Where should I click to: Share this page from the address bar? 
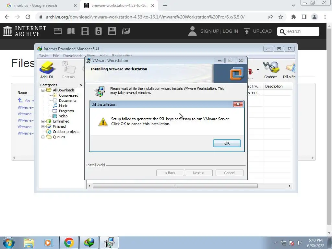pyautogui.click(x=270, y=17)
